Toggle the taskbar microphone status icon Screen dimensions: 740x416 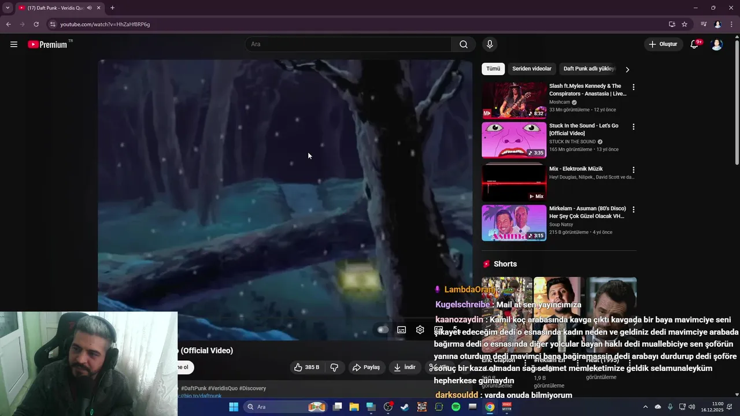(670, 407)
